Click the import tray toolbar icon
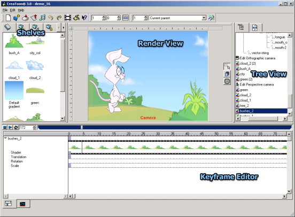295x217 pixels. tap(25, 18)
